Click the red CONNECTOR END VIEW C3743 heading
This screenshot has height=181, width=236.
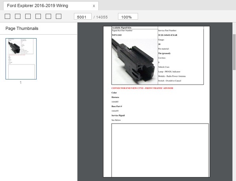pos(142,88)
